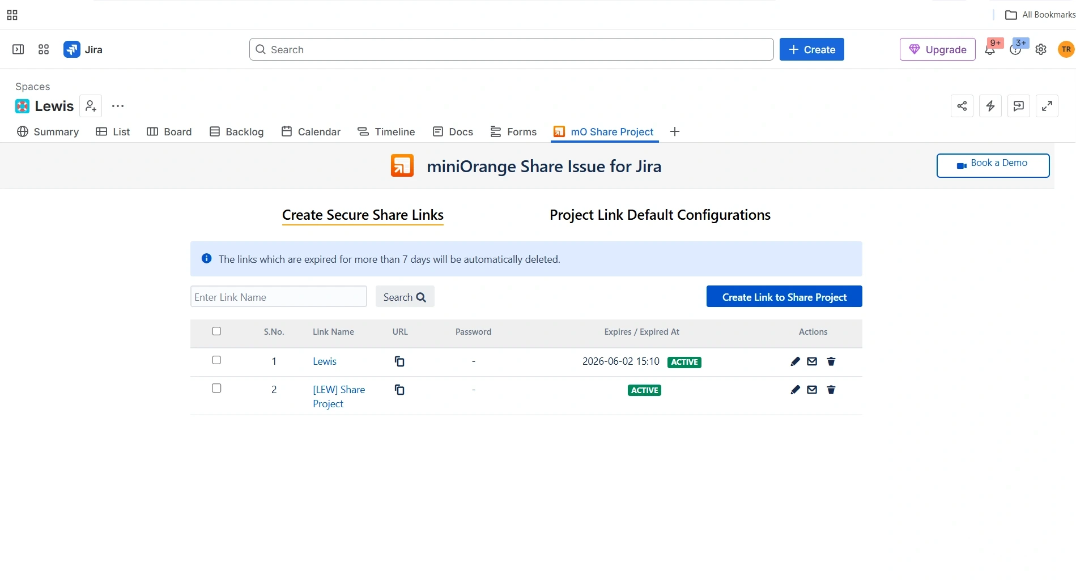Toggle the sidebar panel icon

coord(18,49)
